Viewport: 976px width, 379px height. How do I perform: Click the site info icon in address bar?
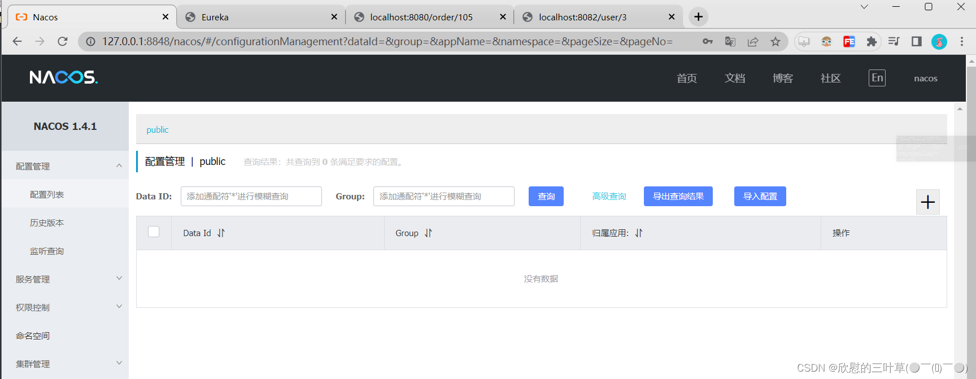pyautogui.click(x=90, y=41)
